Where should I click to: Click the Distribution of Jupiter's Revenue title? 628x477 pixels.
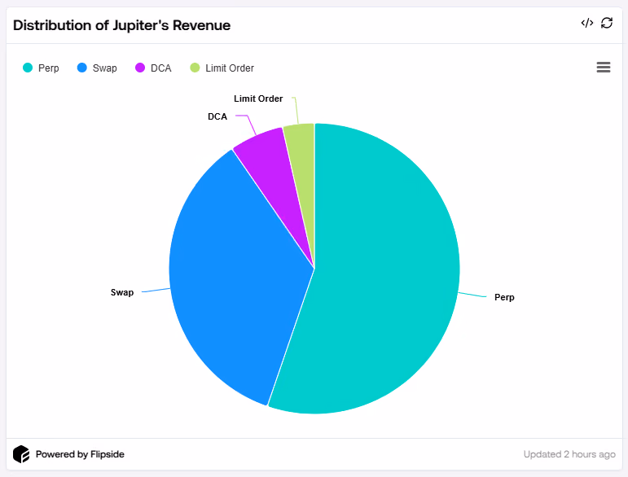pyautogui.click(x=121, y=25)
